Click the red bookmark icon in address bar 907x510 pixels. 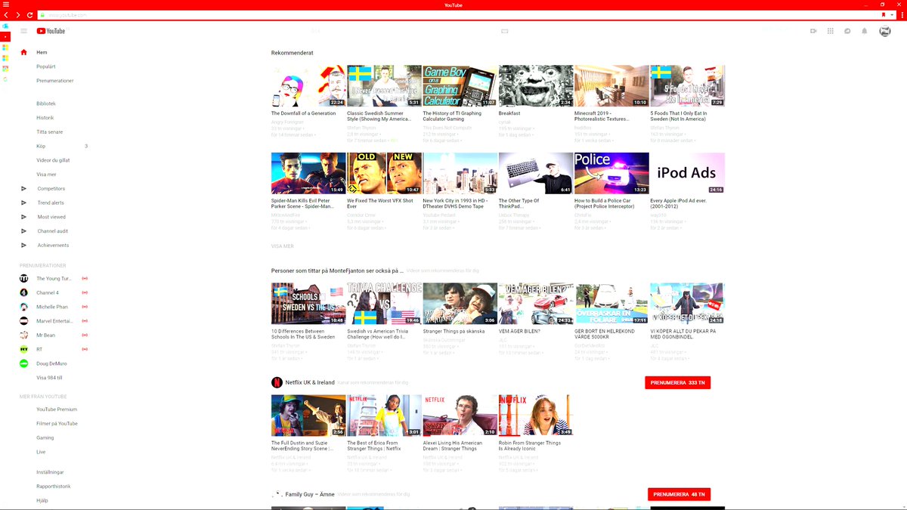pos(883,15)
